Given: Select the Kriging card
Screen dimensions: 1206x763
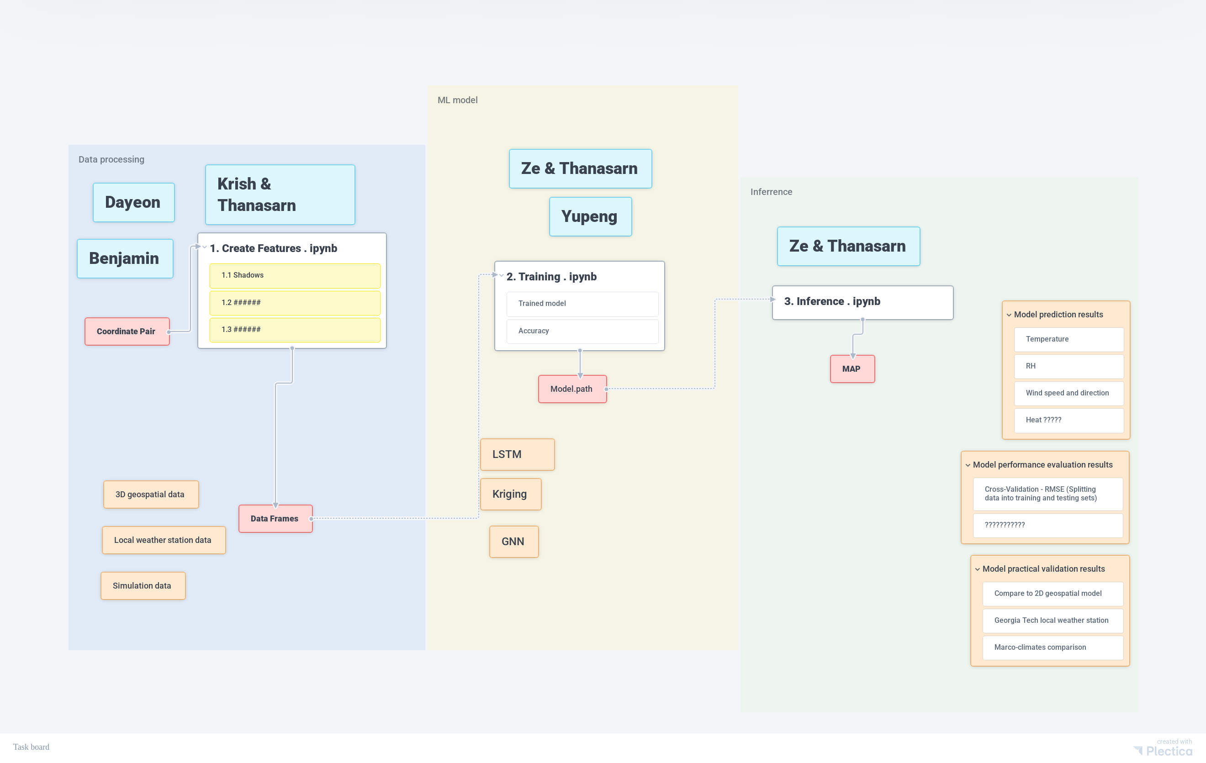Looking at the screenshot, I should [x=510, y=494].
